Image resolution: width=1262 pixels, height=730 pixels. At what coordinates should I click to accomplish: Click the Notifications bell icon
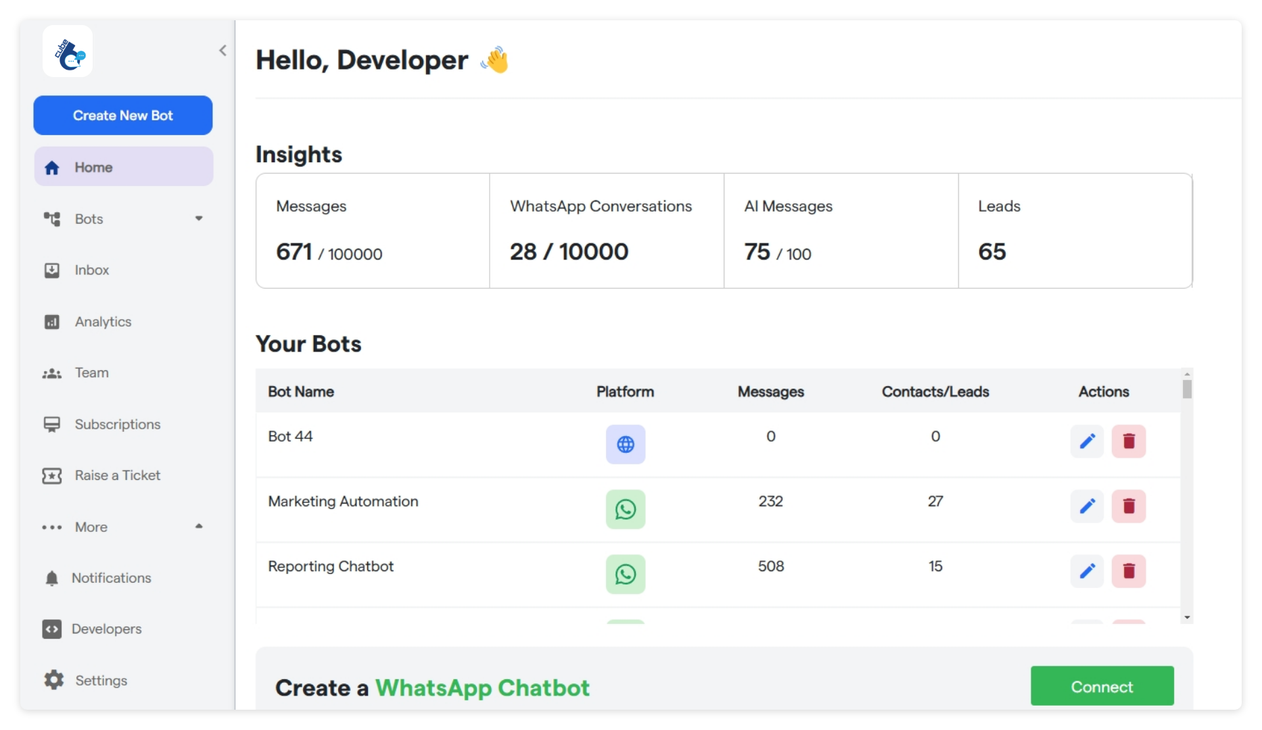click(52, 578)
